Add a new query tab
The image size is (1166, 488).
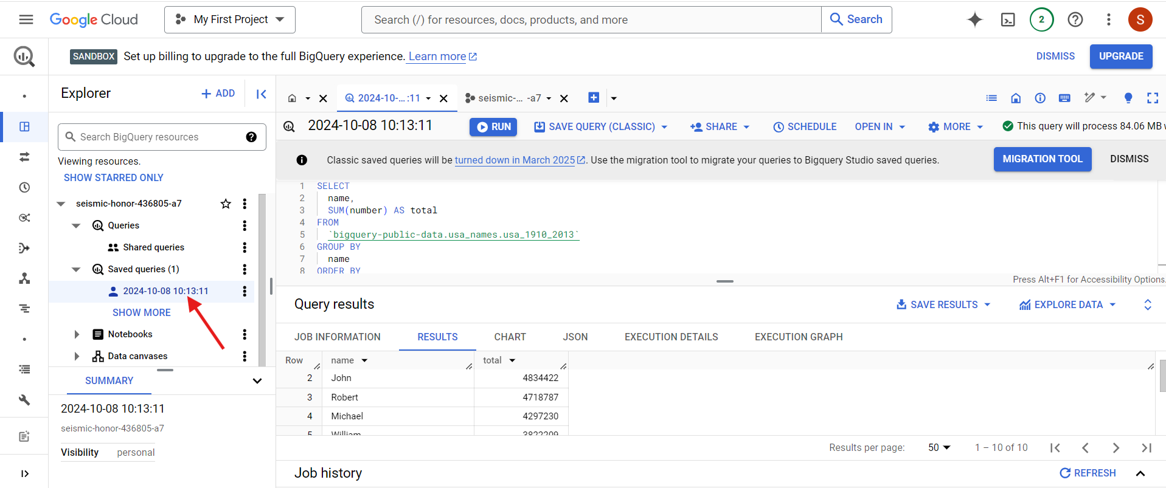[594, 98]
